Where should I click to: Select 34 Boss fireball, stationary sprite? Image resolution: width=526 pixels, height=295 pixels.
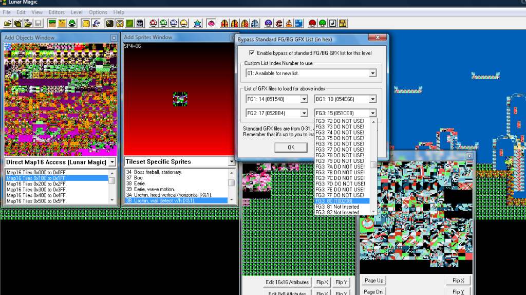pyautogui.click(x=176, y=172)
